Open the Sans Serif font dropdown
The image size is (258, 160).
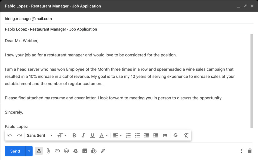[x=39, y=135]
